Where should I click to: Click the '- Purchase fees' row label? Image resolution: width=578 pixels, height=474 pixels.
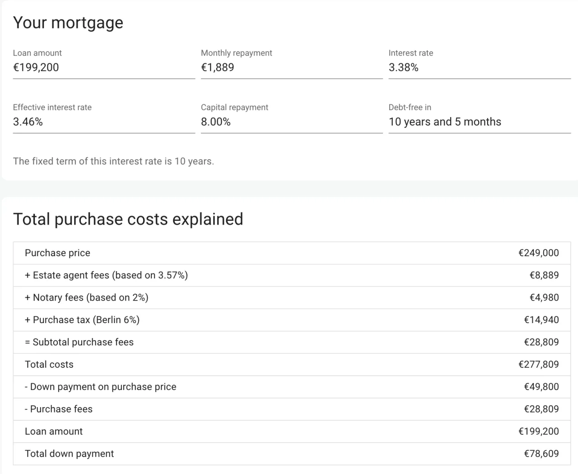(x=58, y=409)
